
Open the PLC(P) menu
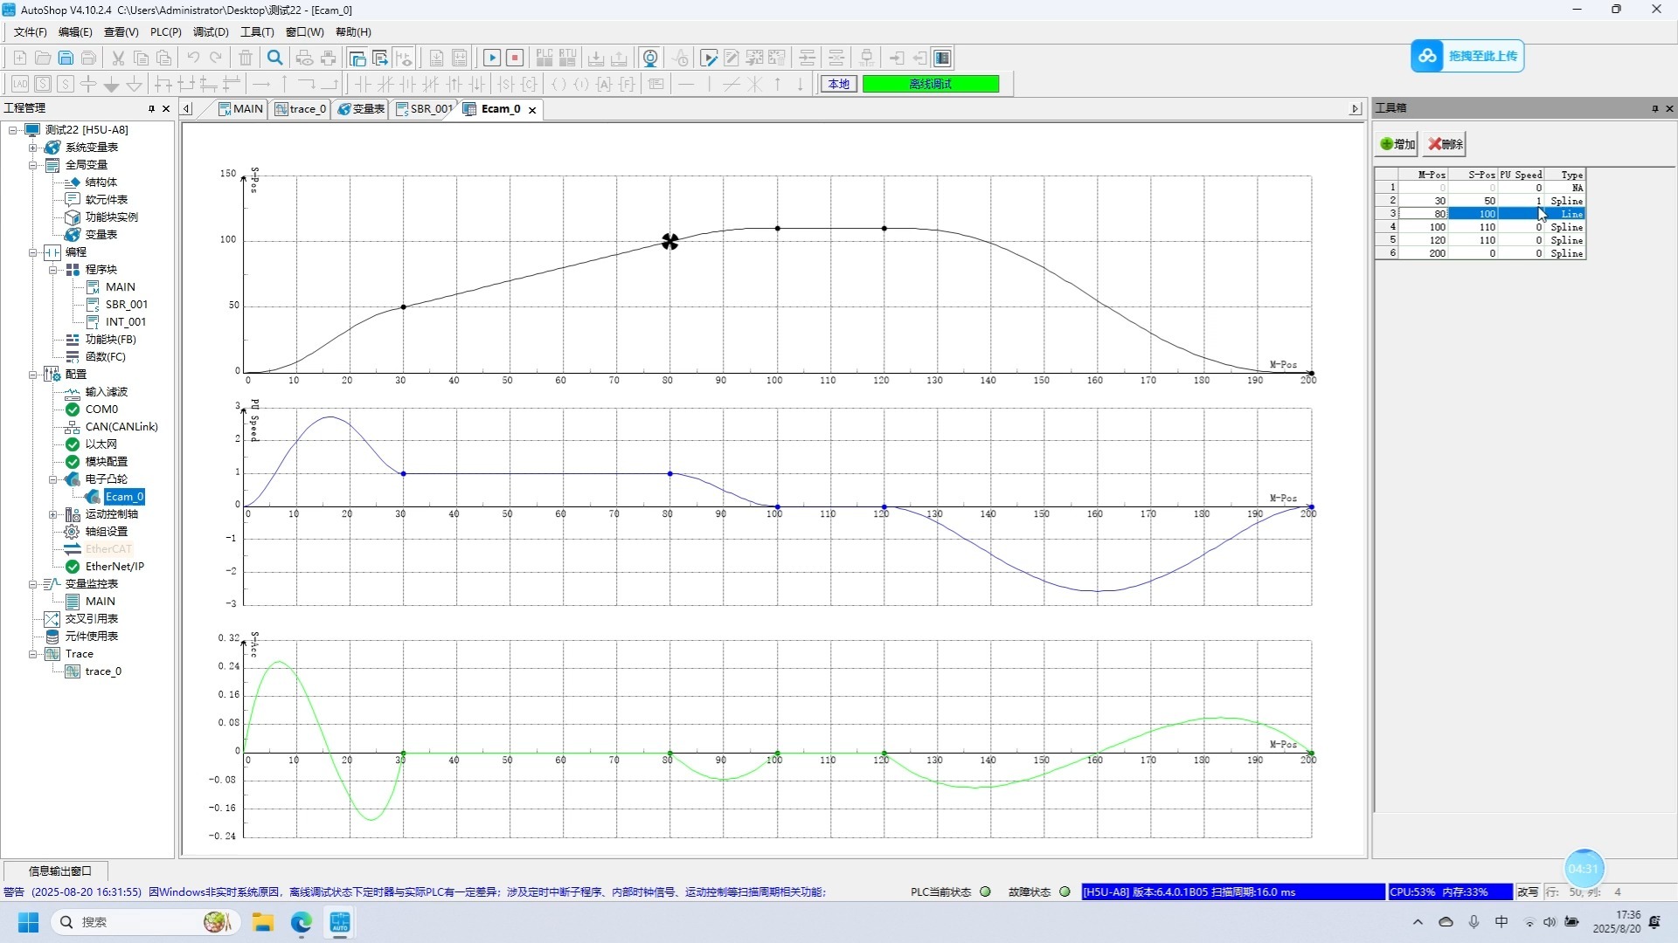pos(166,31)
